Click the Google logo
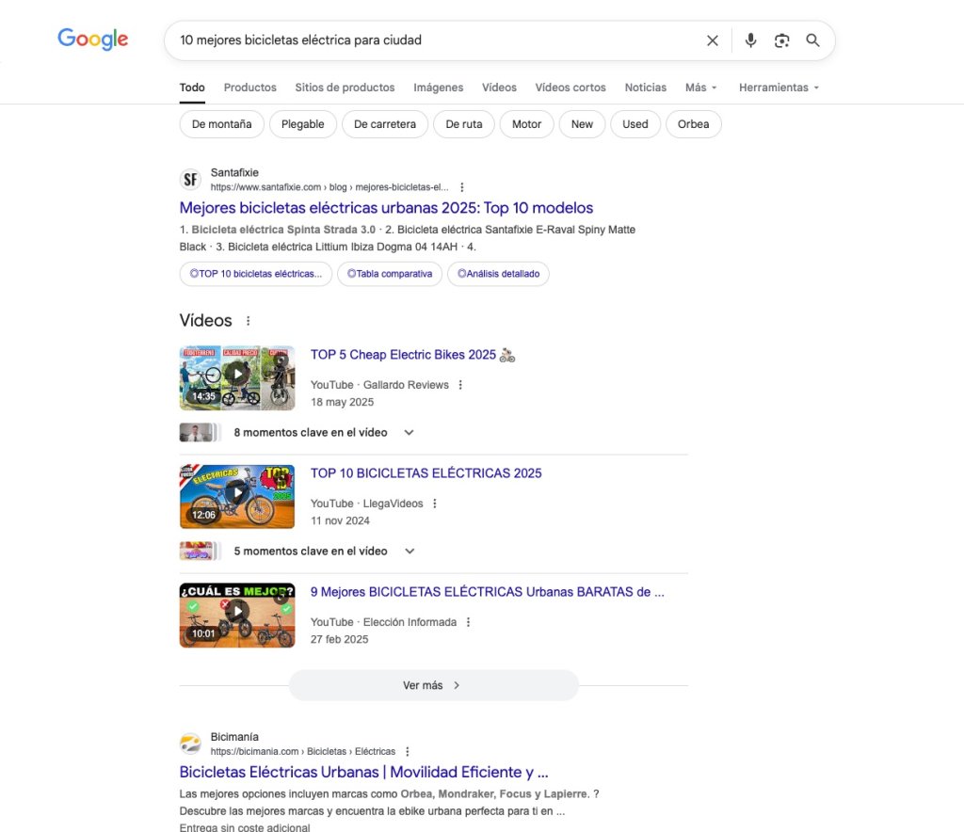Image resolution: width=964 pixels, height=832 pixels. pos(92,40)
